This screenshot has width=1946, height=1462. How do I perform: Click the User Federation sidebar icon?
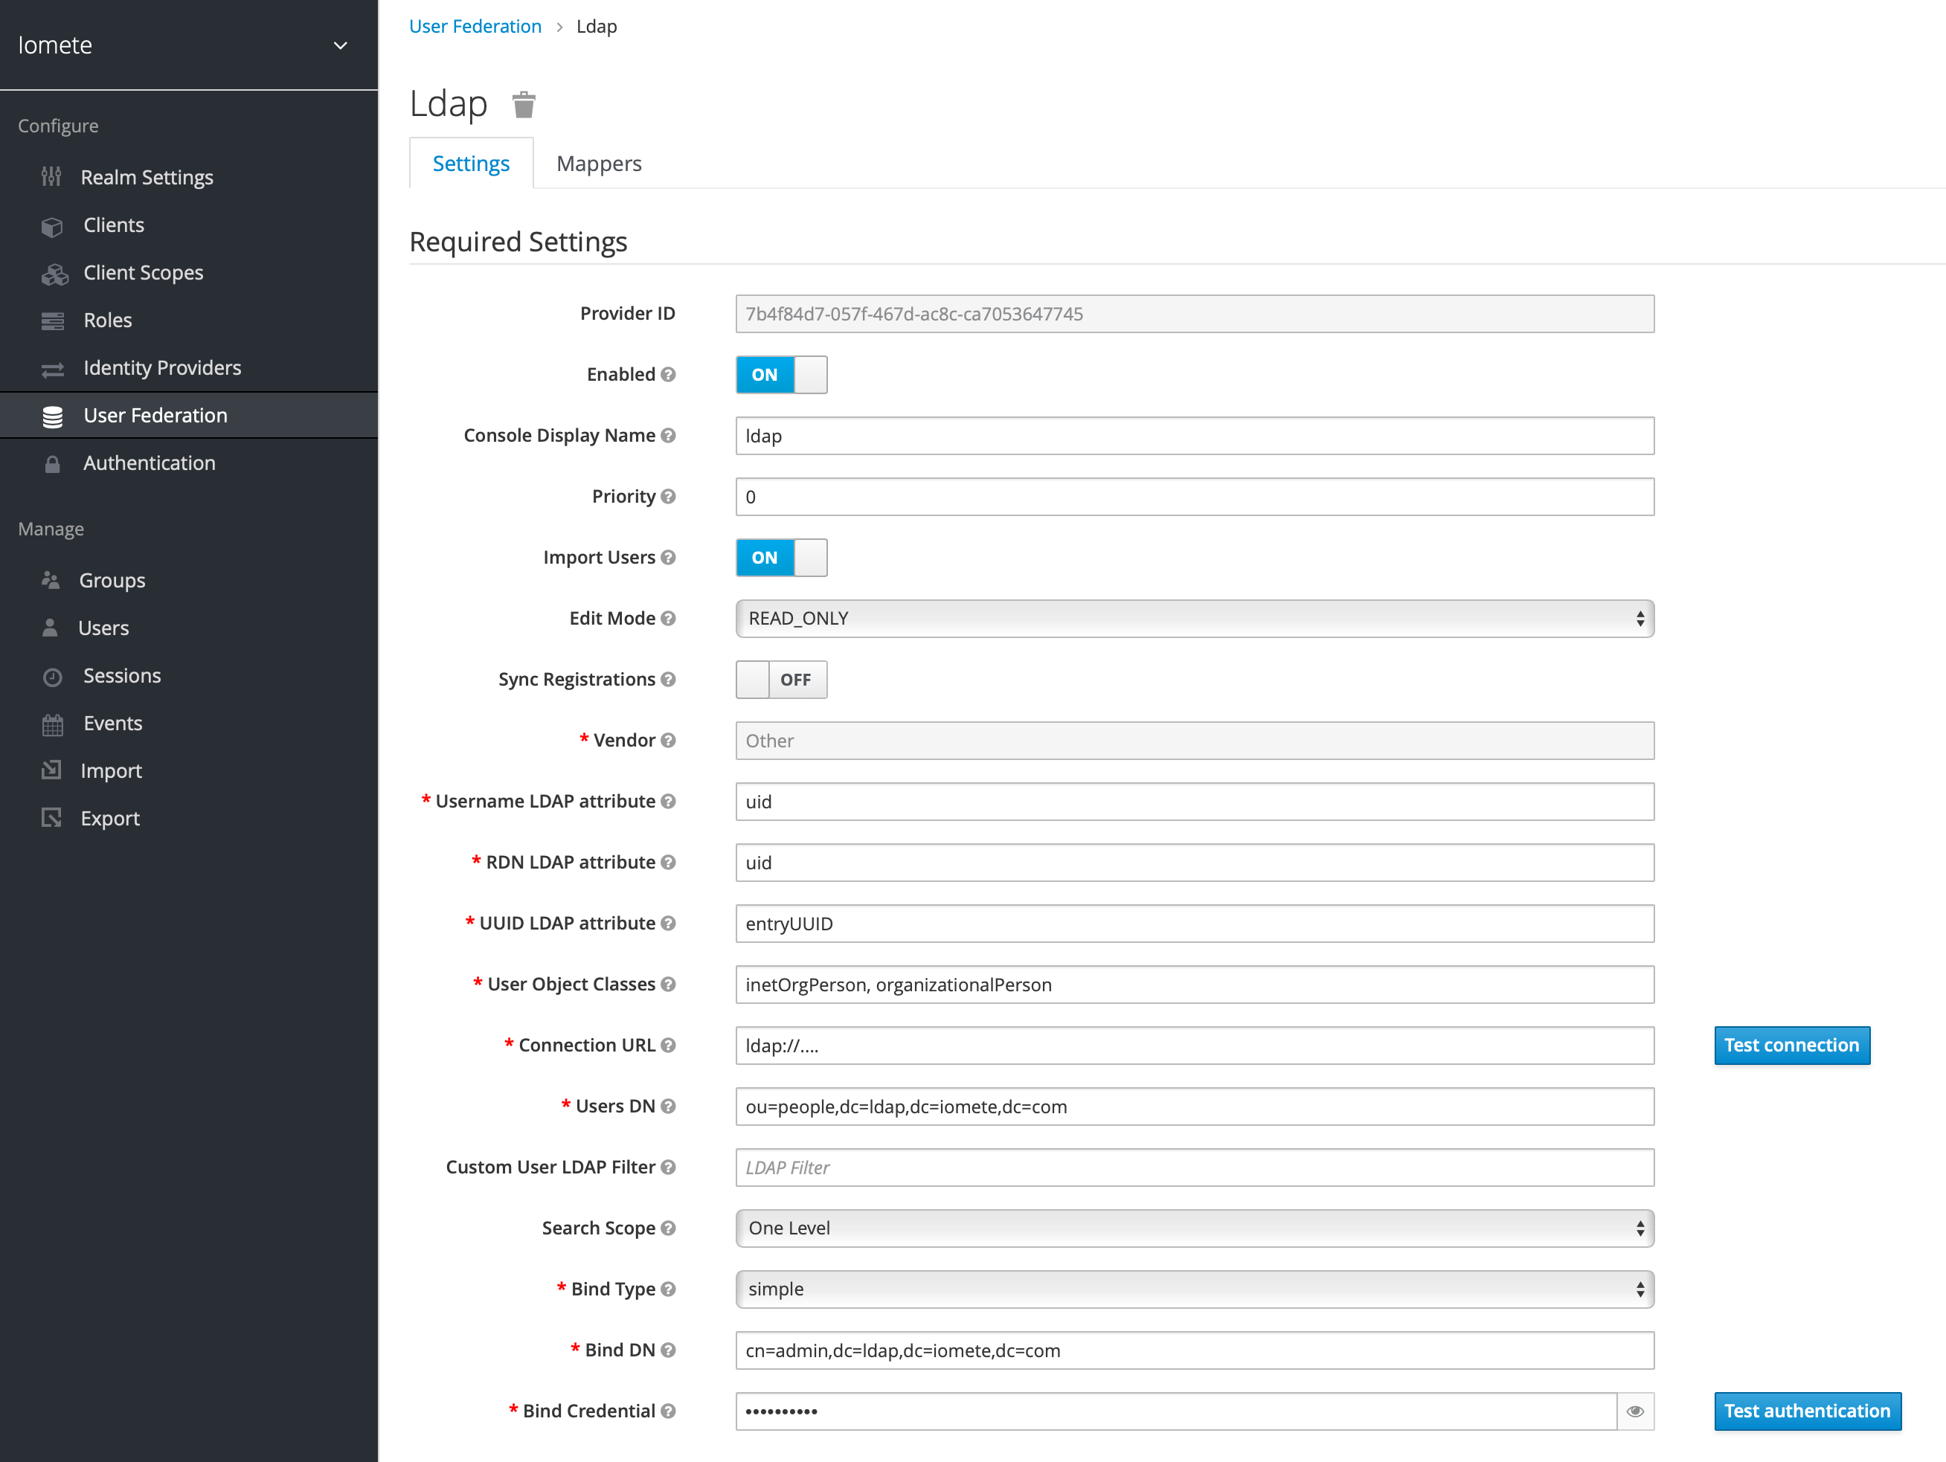pos(52,415)
